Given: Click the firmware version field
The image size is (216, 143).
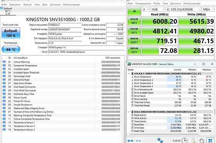Looking at the screenshot, I should click(65, 25).
